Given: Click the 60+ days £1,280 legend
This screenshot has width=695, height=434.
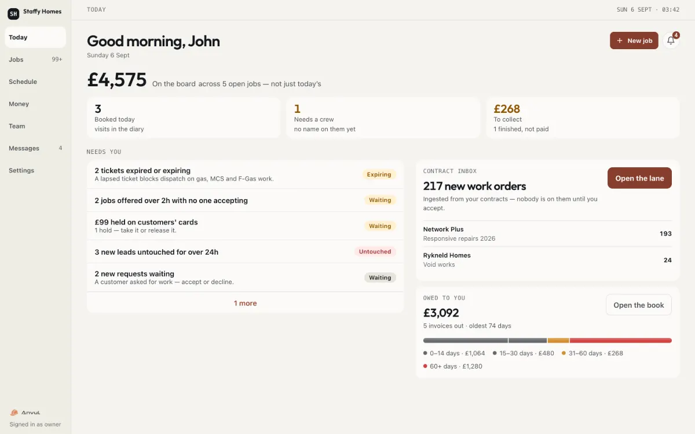Looking at the screenshot, I should click(x=453, y=366).
